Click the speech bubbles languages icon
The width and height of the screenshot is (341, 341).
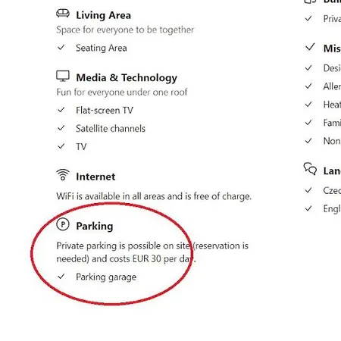310,169
